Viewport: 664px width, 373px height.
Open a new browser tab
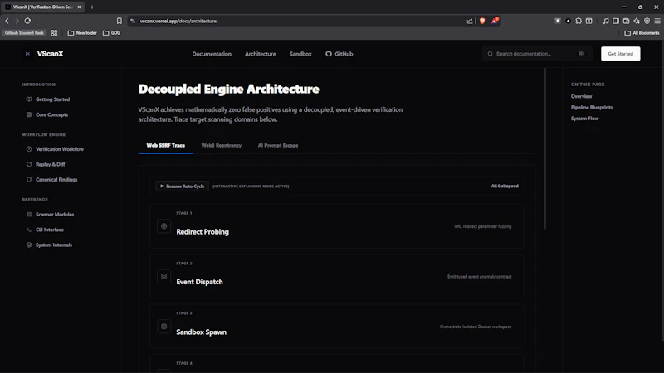click(x=92, y=7)
